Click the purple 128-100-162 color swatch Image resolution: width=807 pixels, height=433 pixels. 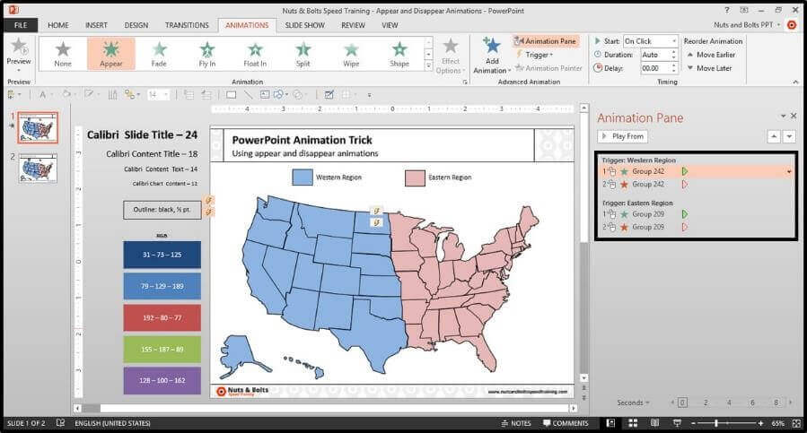tap(162, 380)
